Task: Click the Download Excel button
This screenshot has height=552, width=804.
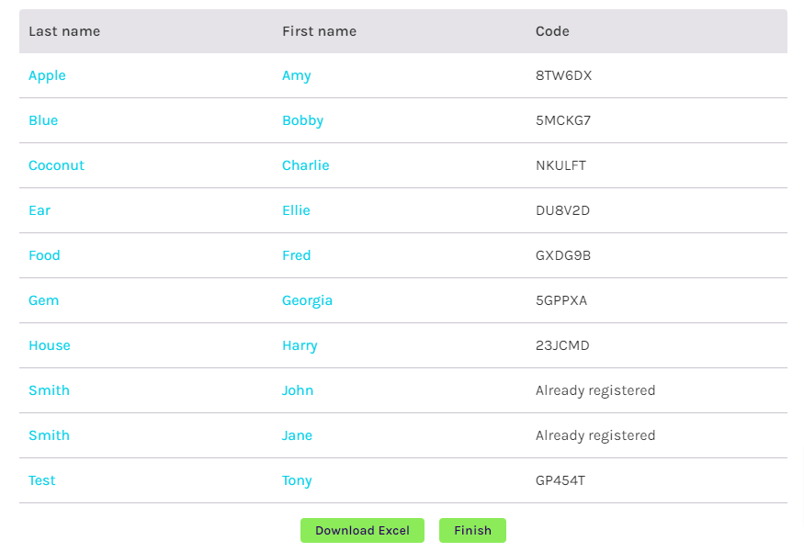Action: [362, 530]
